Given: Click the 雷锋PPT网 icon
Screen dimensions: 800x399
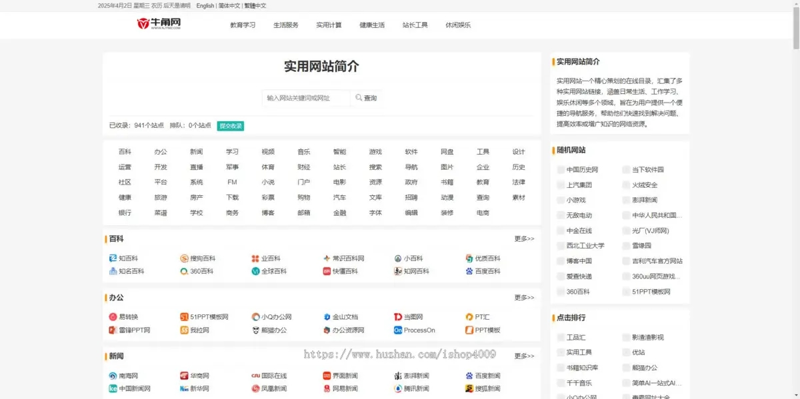Looking at the screenshot, I should (113, 330).
